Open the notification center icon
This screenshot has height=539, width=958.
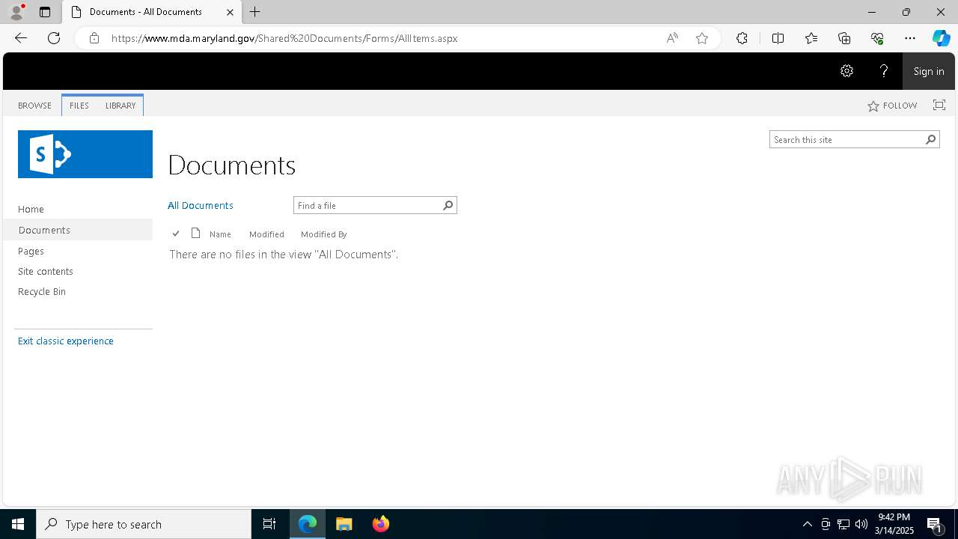click(935, 524)
